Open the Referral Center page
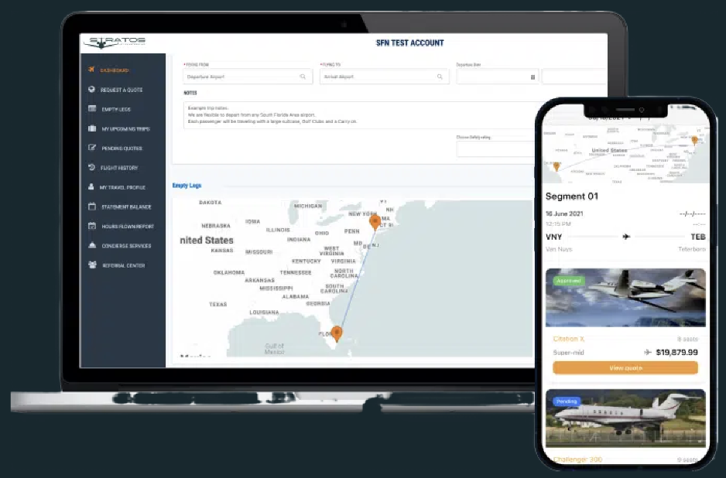 pos(122,265)
